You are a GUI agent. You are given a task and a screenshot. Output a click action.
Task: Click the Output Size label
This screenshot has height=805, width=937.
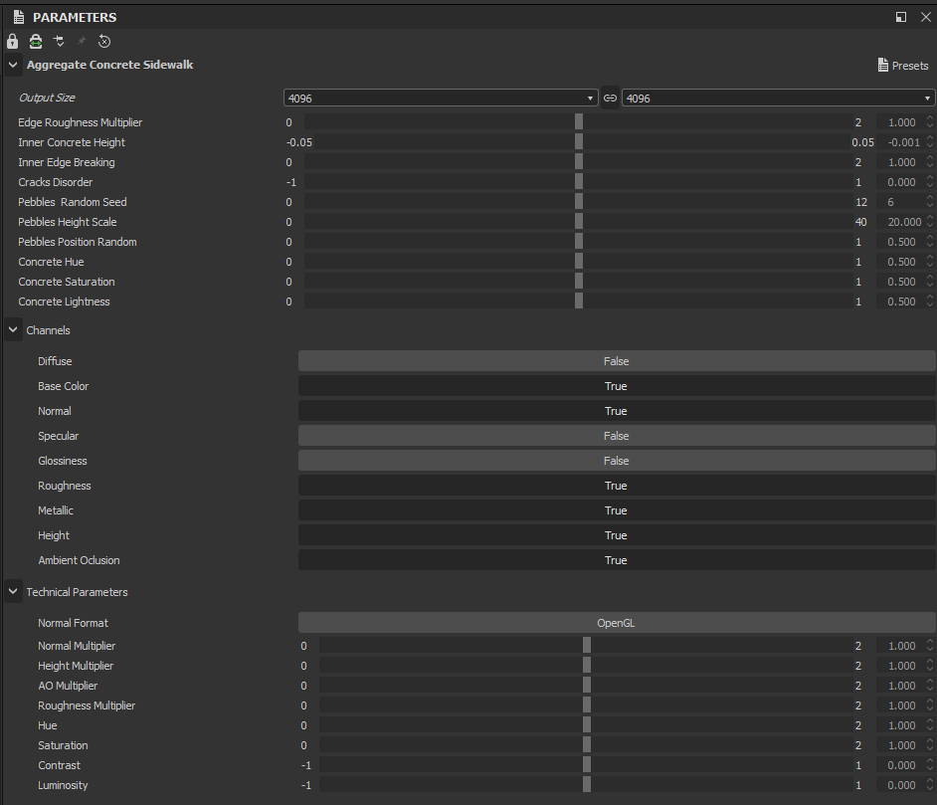[x=47, y=98]
